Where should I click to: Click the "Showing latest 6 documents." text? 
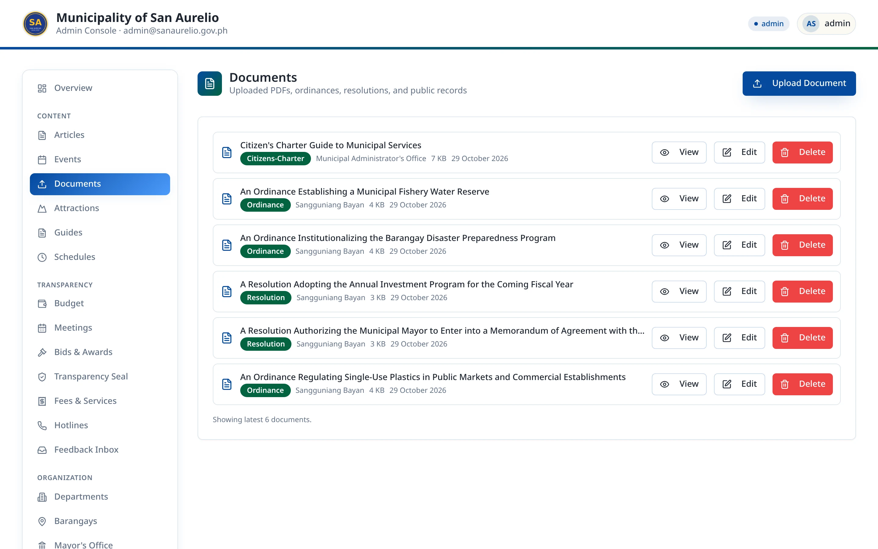[262, 420]
